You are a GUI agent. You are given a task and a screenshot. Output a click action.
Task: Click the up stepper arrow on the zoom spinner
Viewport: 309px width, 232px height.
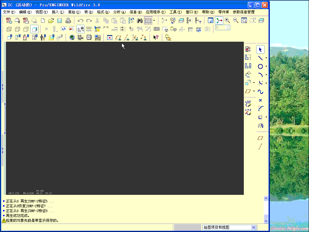(228, 27)
